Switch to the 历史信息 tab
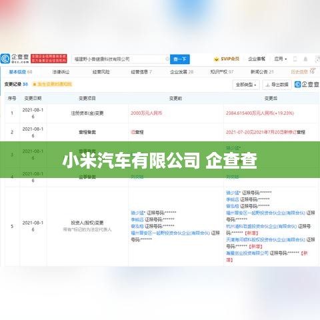This screenshot has height=320, width=320. pyautogui.click(x=303, y=71)
